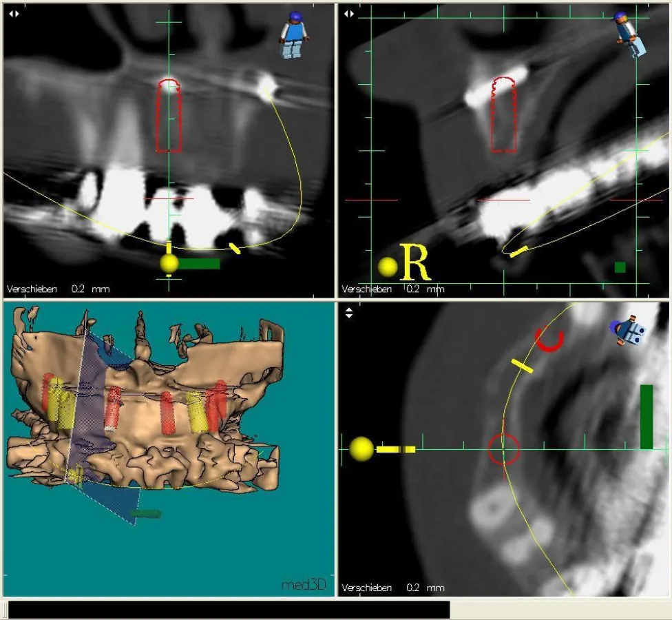Click the orientation figure in the cross-section view
This screenshot has width=672, height=620.
click(x=631, y=36)
